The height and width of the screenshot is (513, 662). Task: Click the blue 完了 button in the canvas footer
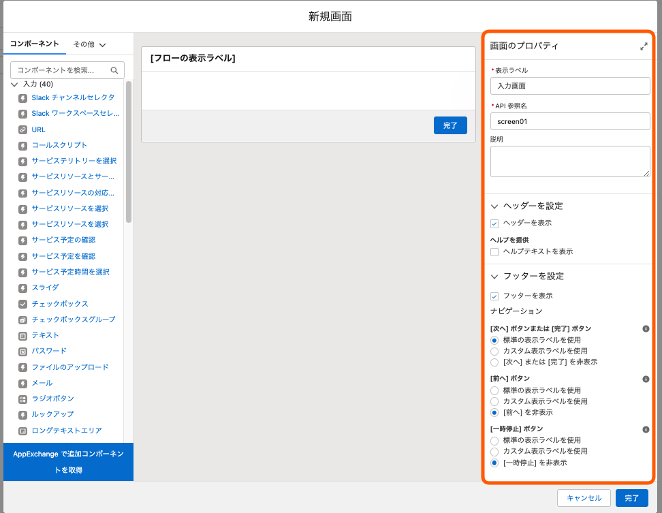coord(450,125)
